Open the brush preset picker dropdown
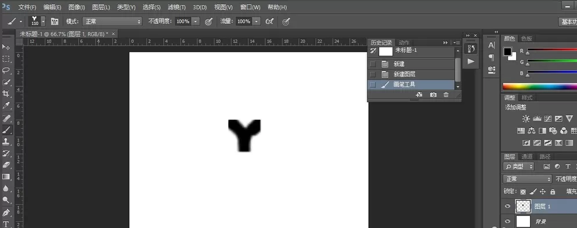The image size is (577, 228). coord(43,21)
